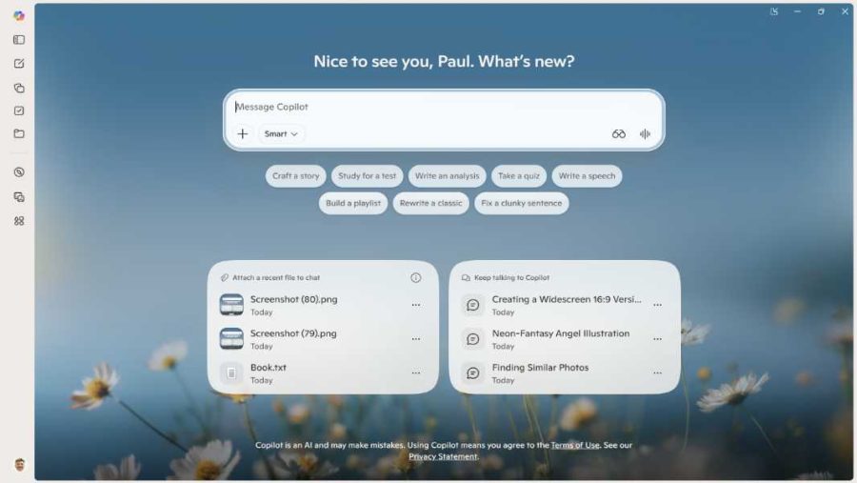Screen dimensions: 857x483
Task: Click the compact view icon in title bar
Action: point(774,11)
